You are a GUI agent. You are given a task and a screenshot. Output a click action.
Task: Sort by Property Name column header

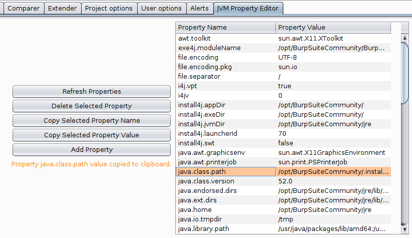pos(225,28)
